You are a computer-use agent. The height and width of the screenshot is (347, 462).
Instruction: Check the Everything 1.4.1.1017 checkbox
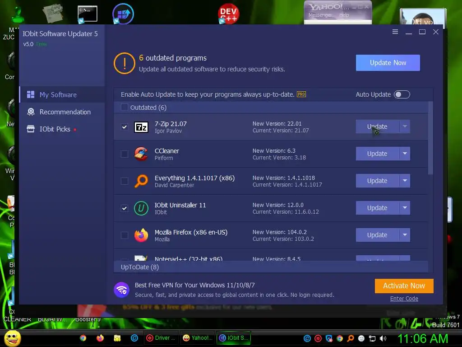point(125,181)
